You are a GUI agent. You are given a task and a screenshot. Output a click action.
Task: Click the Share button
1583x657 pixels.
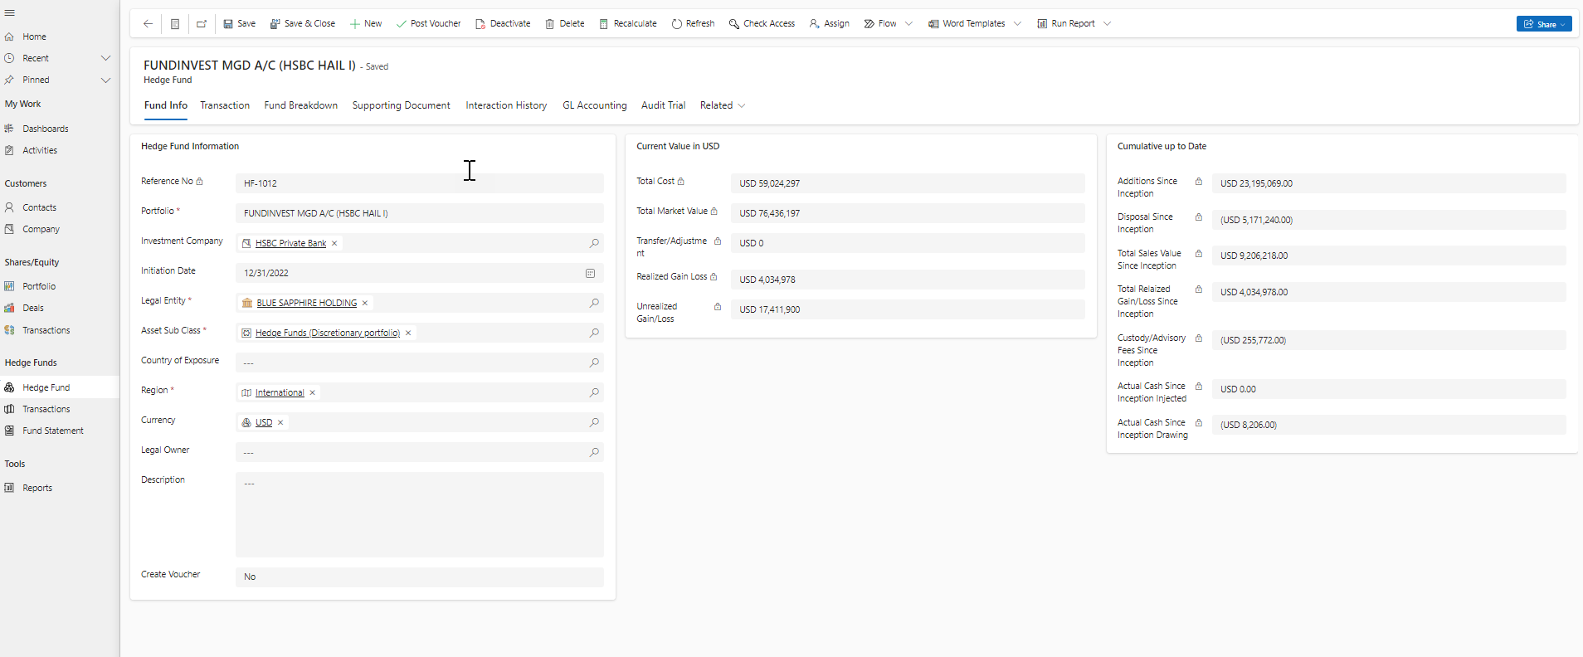1543,24
